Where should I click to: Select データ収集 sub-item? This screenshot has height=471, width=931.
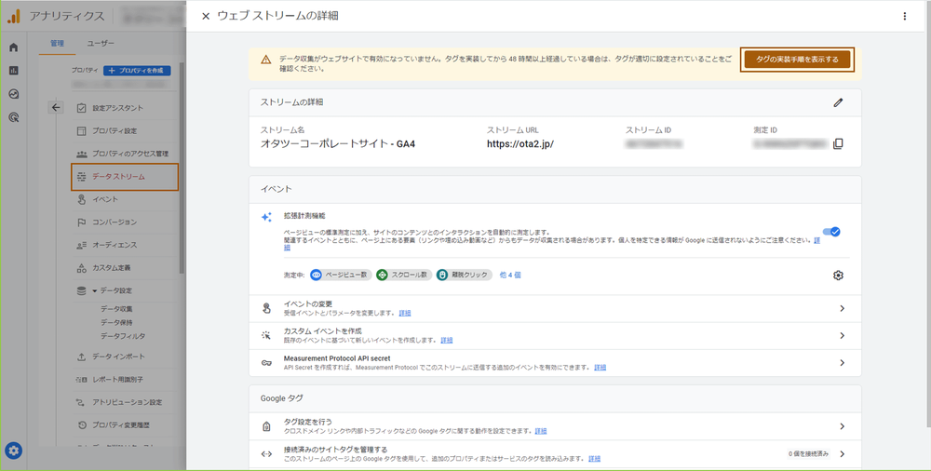point(116,309)
